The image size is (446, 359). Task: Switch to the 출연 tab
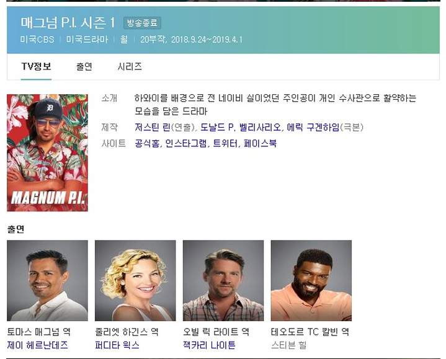(x=84, y=66)
